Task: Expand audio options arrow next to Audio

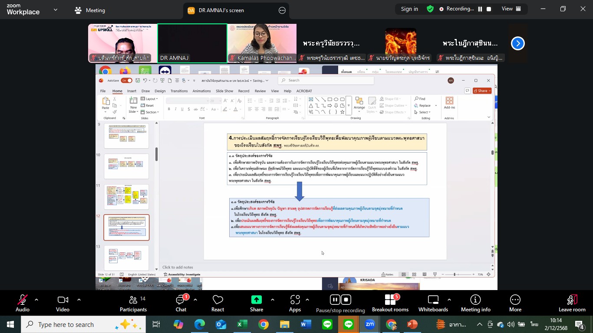Action: 36,300
